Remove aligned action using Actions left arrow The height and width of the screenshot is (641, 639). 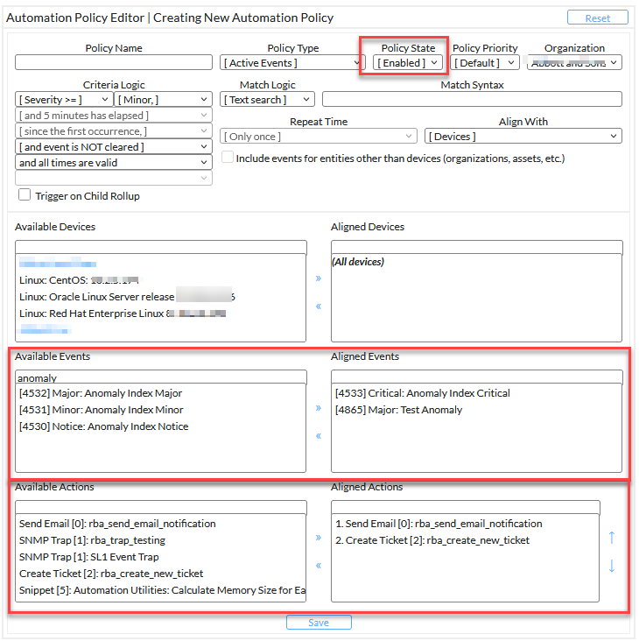(318, 566)
